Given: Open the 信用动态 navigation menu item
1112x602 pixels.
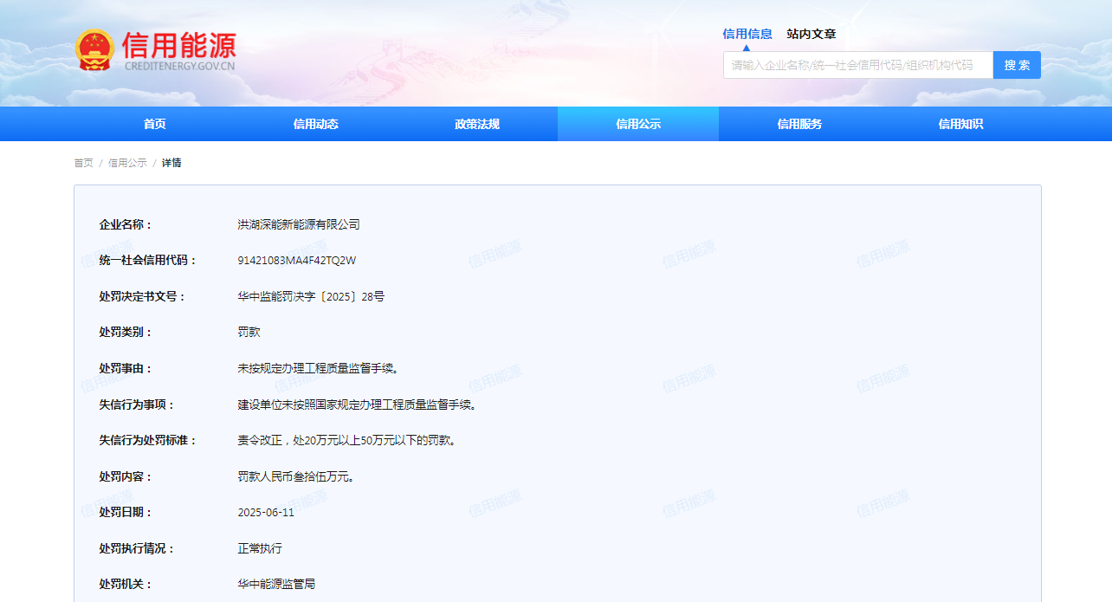Looking at the screenshot, I should (316, 124).
